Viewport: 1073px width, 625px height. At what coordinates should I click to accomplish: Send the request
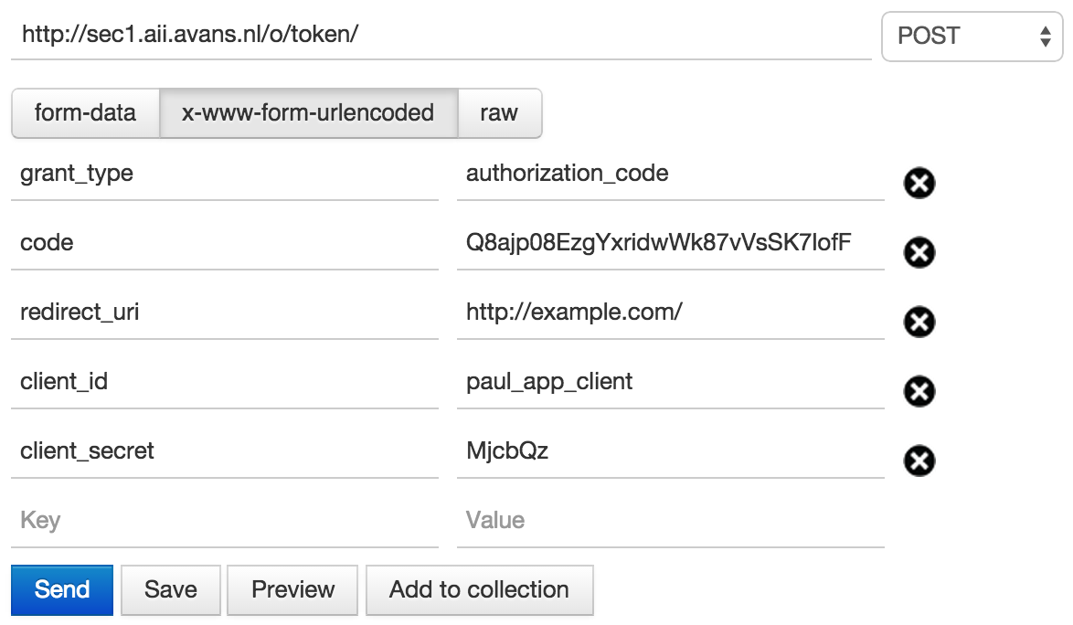click(62, 590)
